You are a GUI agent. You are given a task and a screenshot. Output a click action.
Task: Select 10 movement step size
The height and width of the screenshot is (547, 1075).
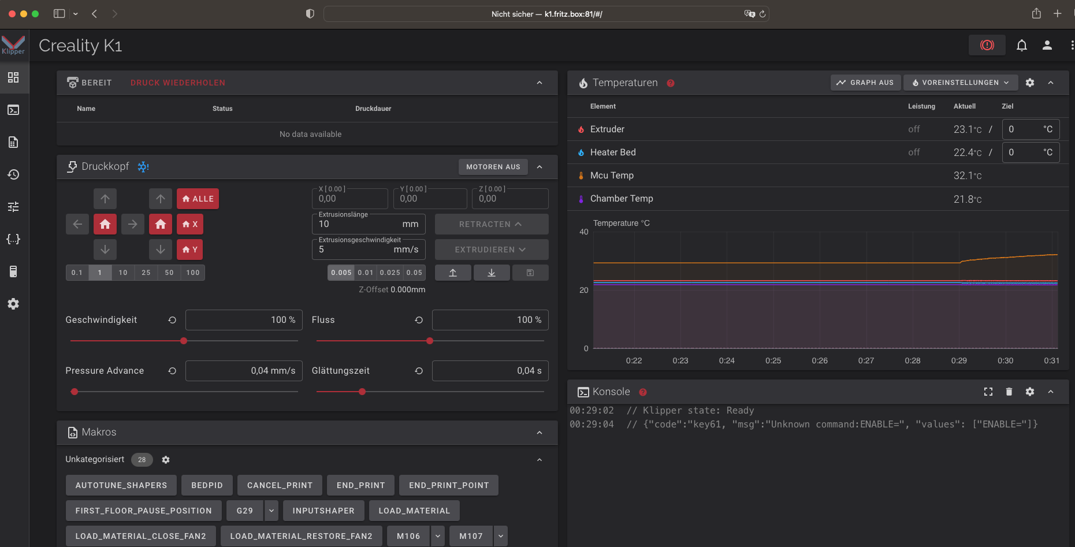click(123, 273)
